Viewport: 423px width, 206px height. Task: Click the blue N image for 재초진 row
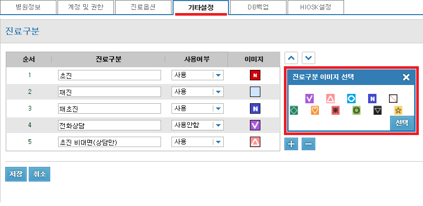255,108
